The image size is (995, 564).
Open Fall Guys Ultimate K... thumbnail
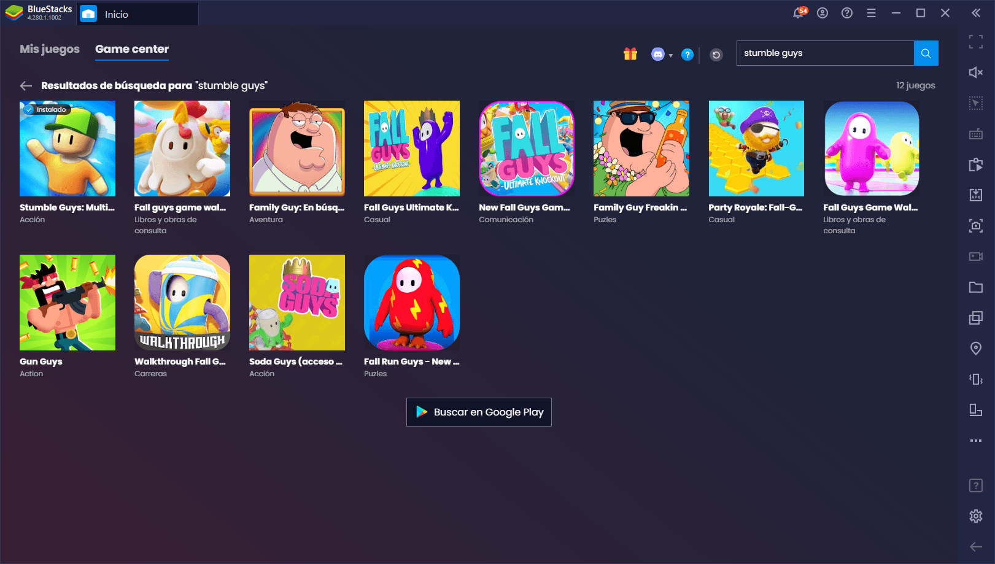coord(412,149)
